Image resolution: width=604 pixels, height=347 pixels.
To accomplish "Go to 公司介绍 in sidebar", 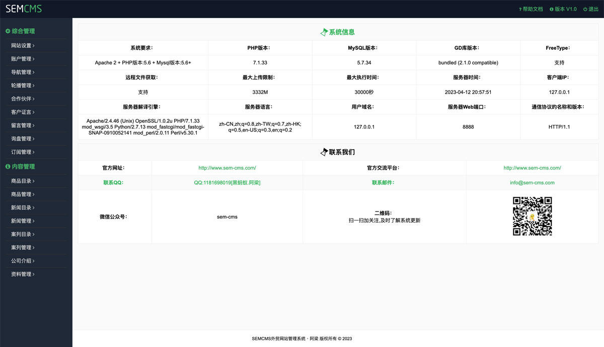I will click(23, 261).
